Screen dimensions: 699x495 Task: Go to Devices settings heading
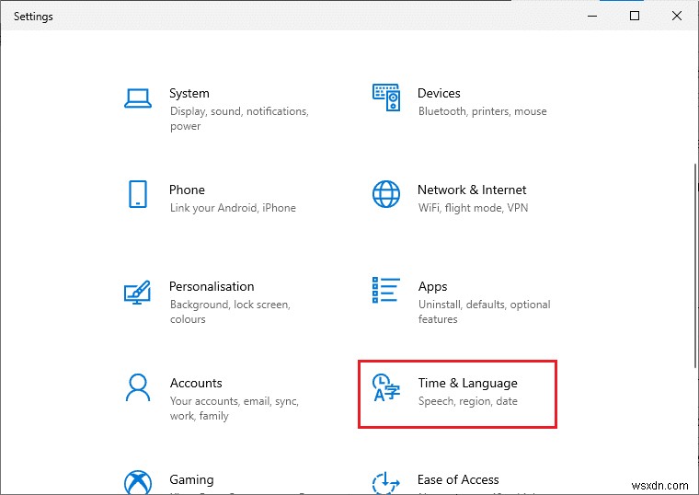[x=439, y=93]
